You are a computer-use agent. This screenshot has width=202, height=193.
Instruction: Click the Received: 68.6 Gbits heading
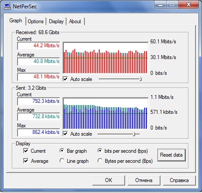(x=38, y=32)
